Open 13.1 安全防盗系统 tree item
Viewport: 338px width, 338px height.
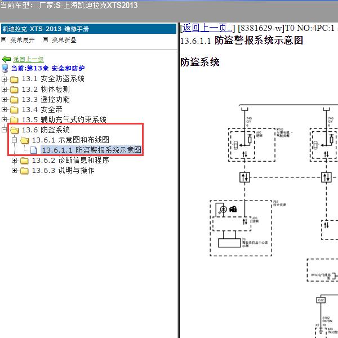coord(53,79)
